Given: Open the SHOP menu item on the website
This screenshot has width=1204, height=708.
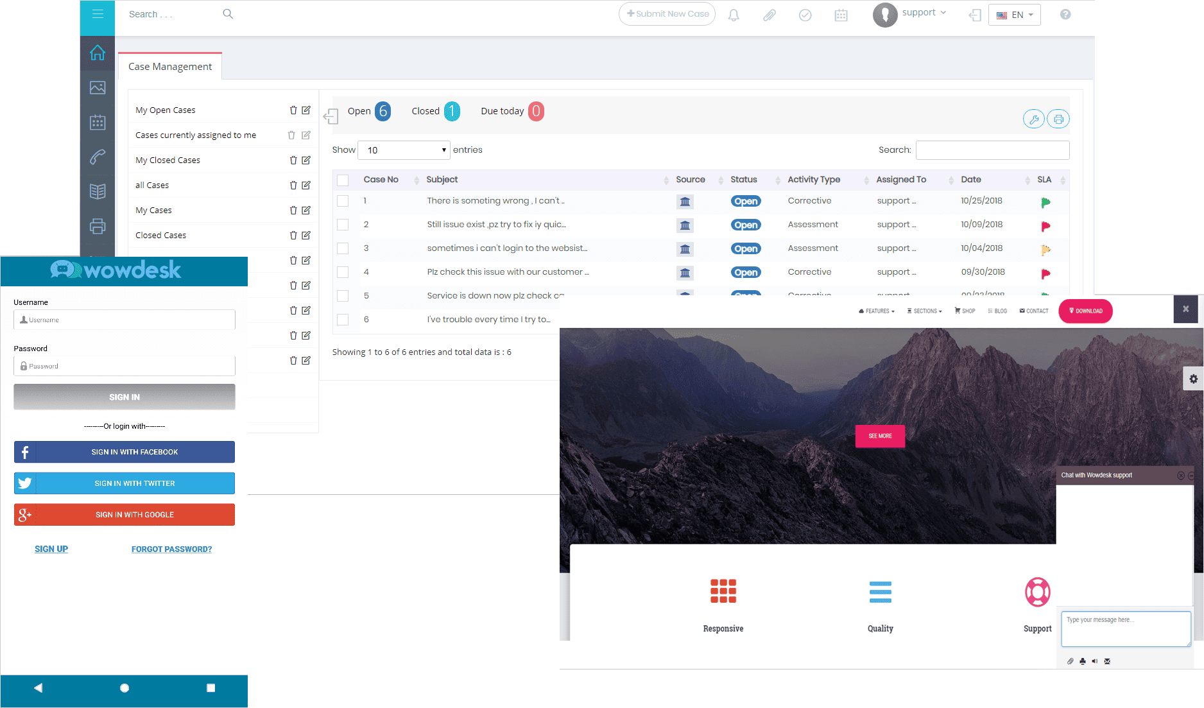Looking at the screenshot, I should 965,311.
